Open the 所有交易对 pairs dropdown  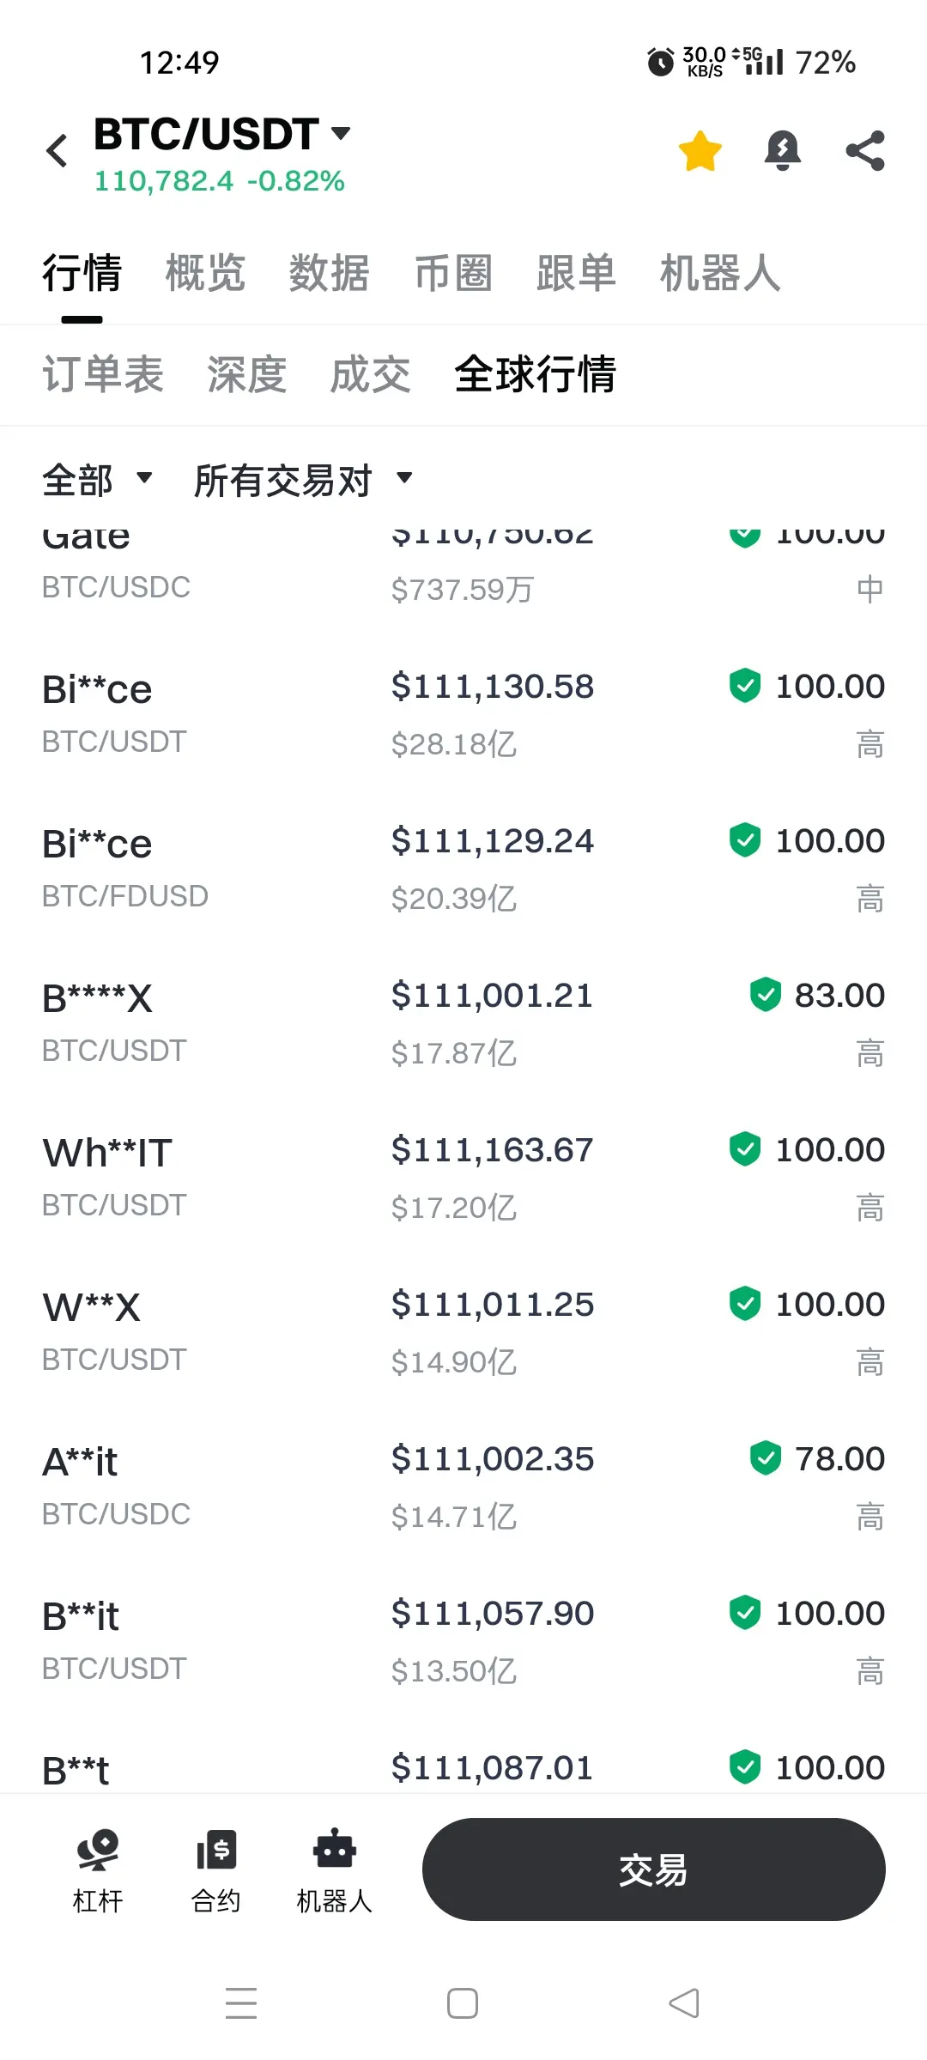(x=303, y=480)
